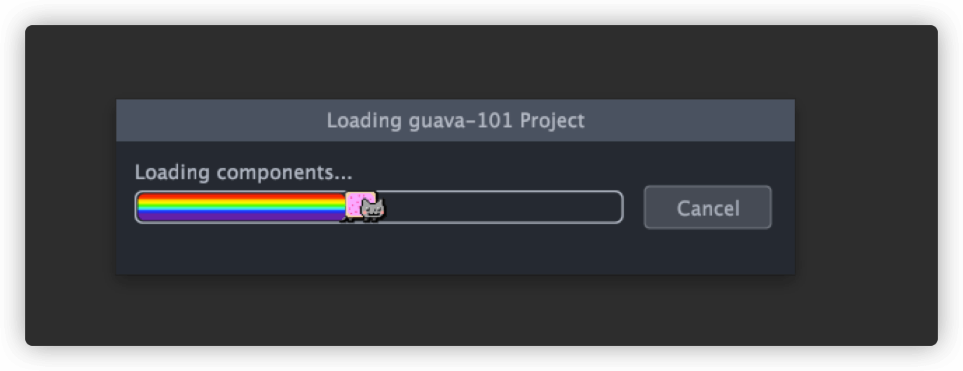Click the purple stripe of the rainbow
The height and width of the screenshot is (371, 963).
tap(240, 218)
